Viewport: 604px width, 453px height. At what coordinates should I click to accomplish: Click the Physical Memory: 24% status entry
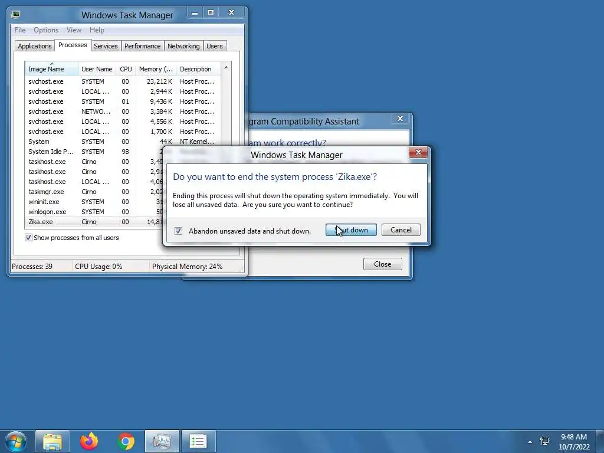click(196, 267)
